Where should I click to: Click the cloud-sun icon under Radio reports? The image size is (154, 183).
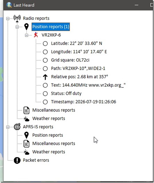[26, 119]
